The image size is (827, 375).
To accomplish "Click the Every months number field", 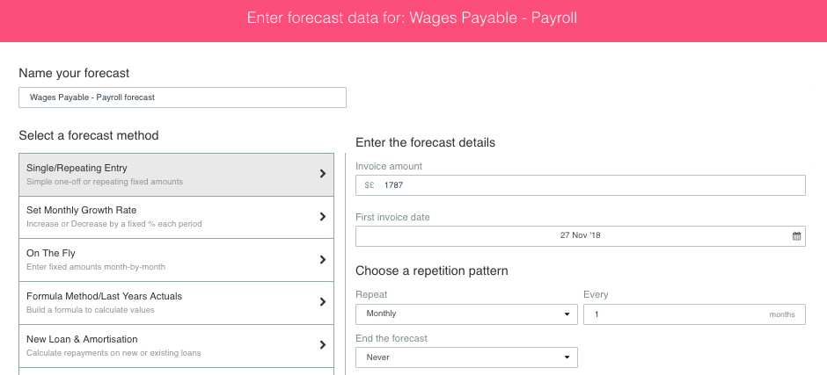I will pyautogui.click(x=695, y=314).
